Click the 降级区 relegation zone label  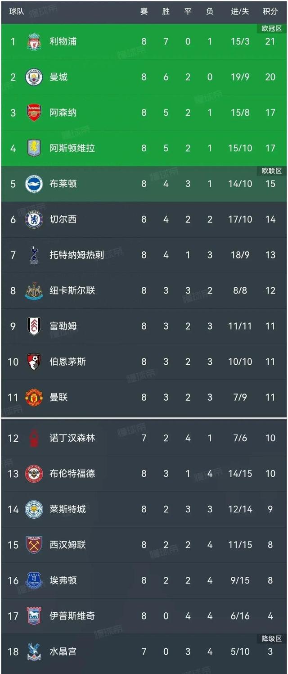[x=271, y=638]
